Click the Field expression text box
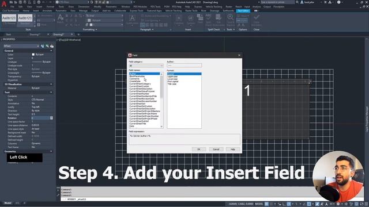This screenshot has width=369, height=207. (184, 139)
